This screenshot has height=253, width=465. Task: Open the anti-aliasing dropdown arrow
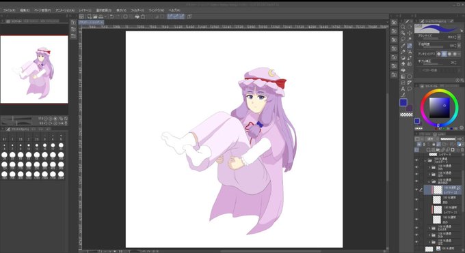pos(459,54)
